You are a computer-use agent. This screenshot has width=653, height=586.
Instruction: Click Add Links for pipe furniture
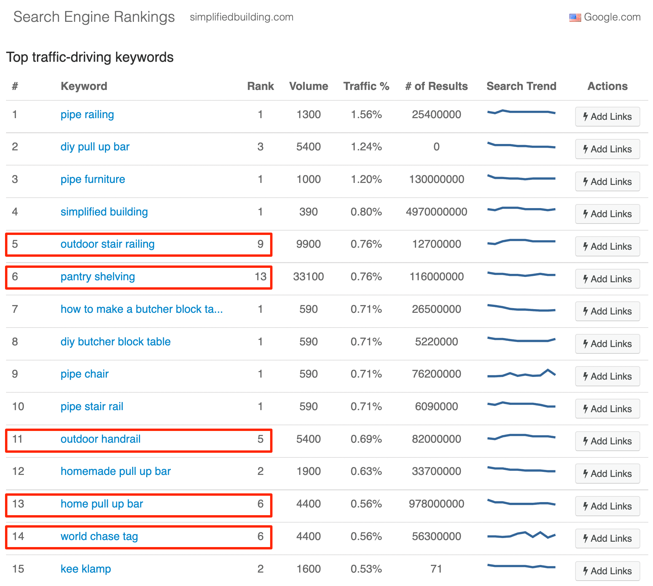tap(607, 181)
